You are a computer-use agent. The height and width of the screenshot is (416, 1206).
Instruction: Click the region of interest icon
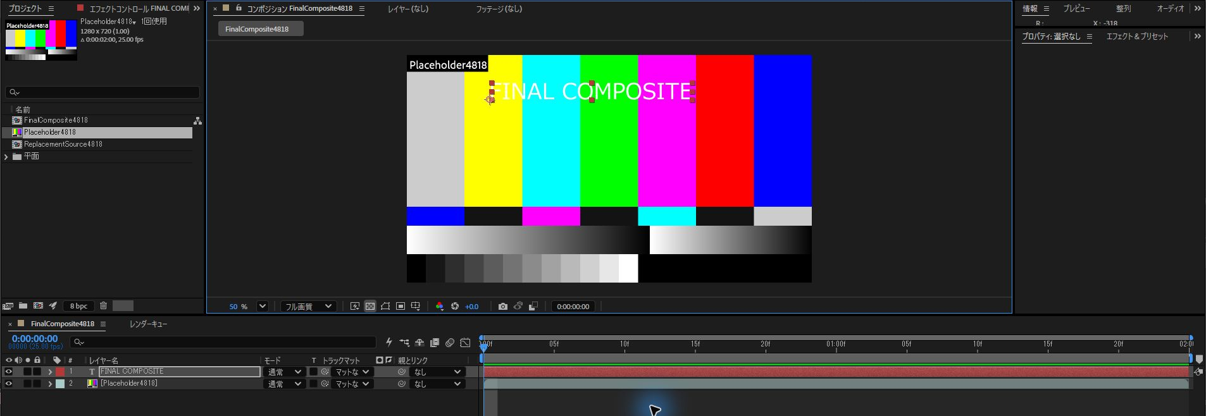(401, 307)
